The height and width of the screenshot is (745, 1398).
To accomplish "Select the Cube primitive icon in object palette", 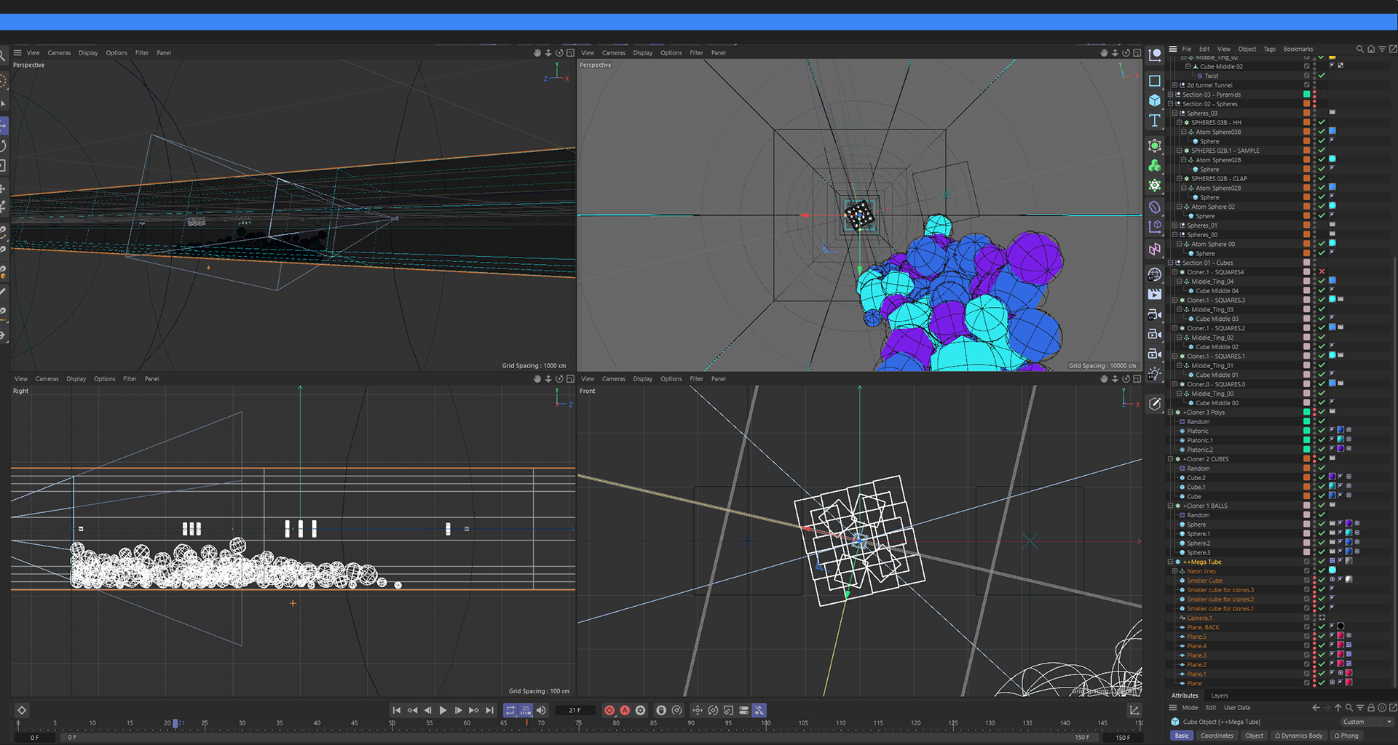I will [x=1155, y=100].
